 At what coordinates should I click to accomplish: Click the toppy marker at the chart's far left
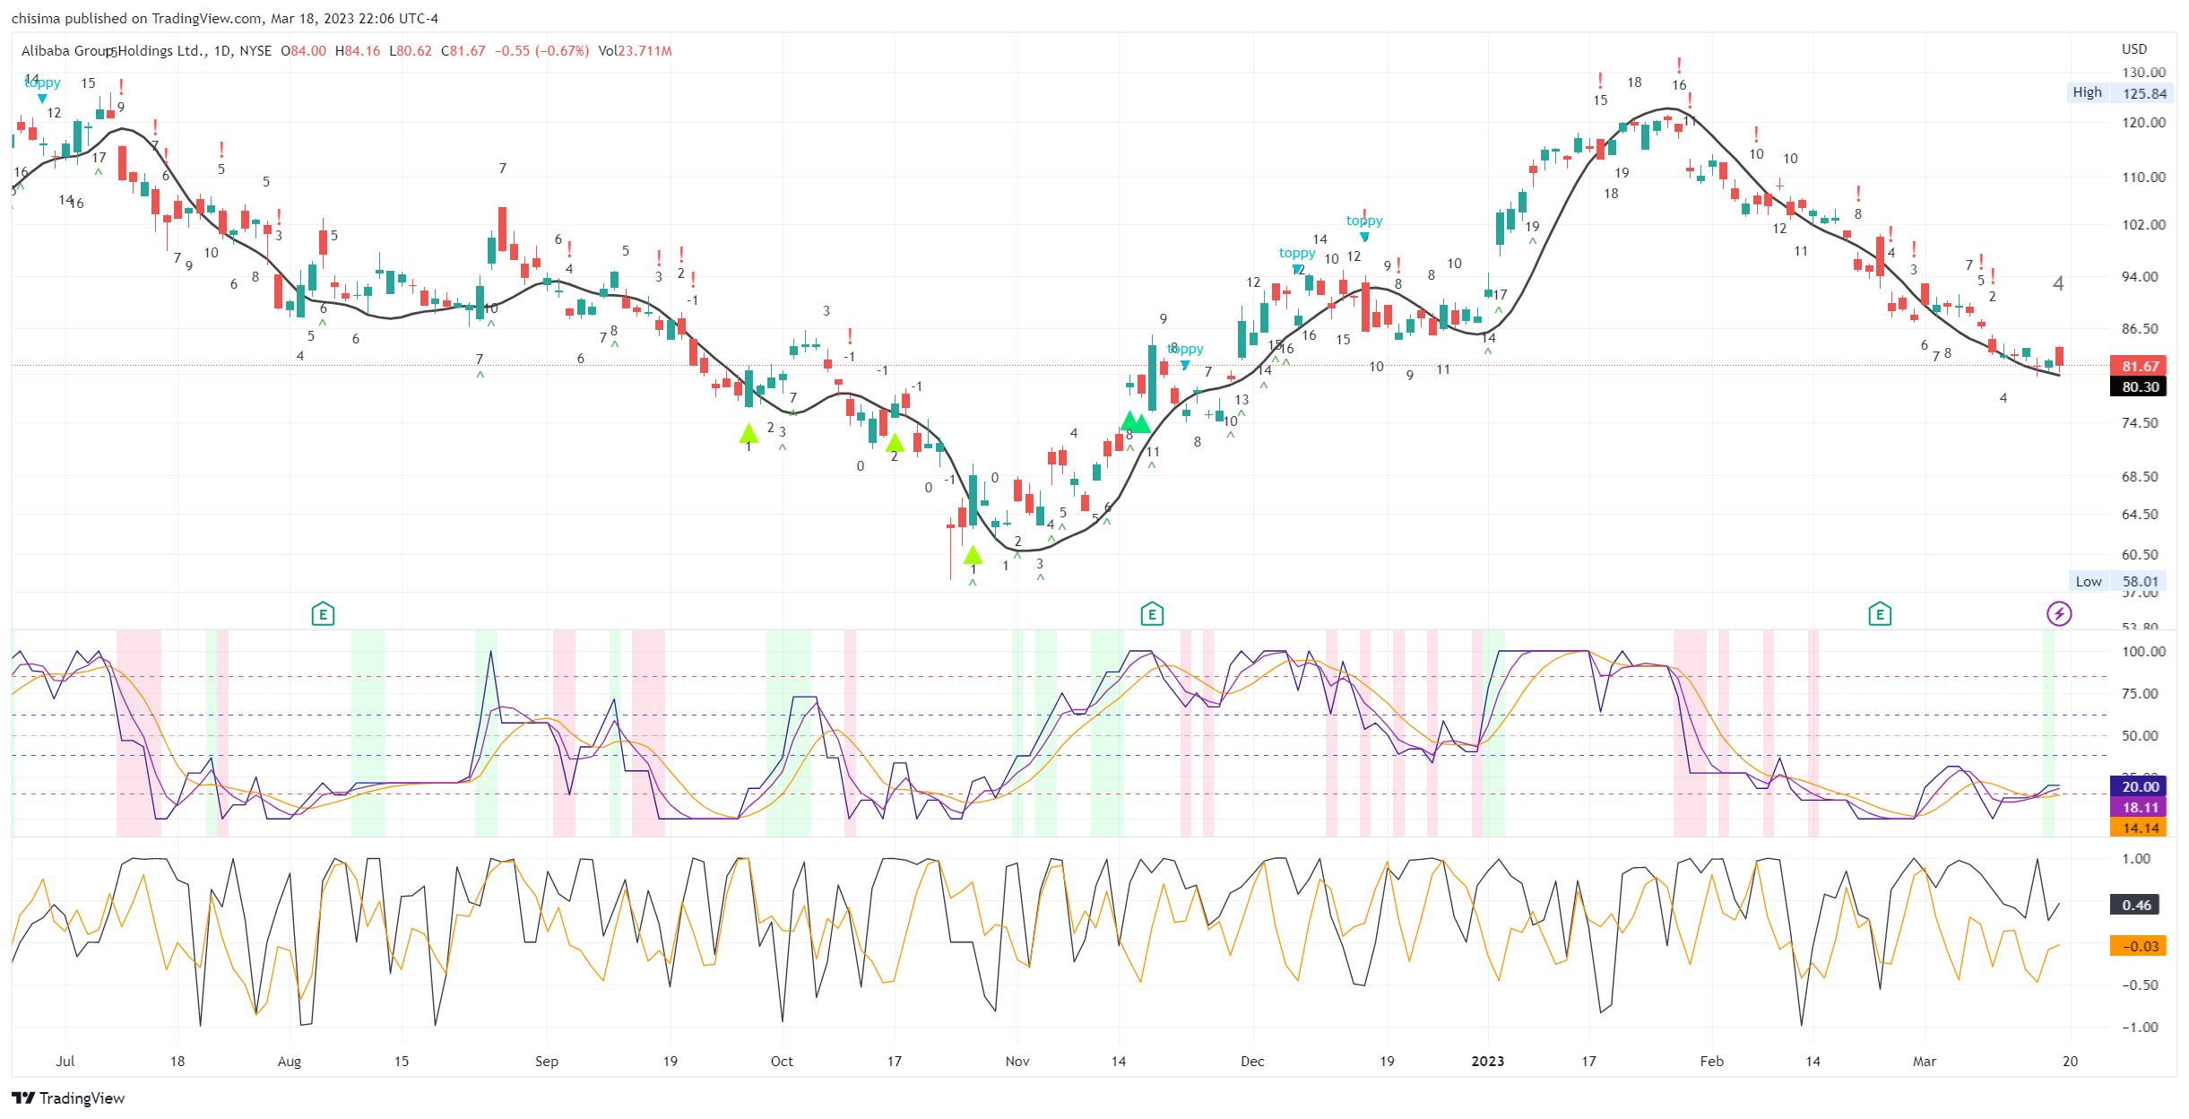click(42, 83)
